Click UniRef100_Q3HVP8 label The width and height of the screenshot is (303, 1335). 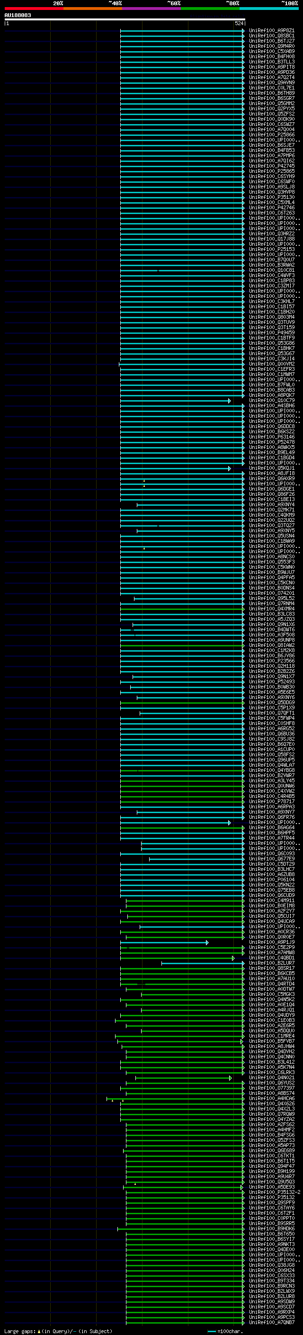pos(271,192)
